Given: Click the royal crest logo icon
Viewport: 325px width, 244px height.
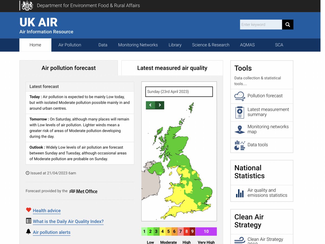Looking at the screenshot, I should [x=27, y=5].
